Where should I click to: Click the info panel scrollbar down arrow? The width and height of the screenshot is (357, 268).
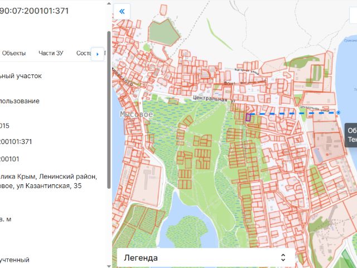point(109,266)
